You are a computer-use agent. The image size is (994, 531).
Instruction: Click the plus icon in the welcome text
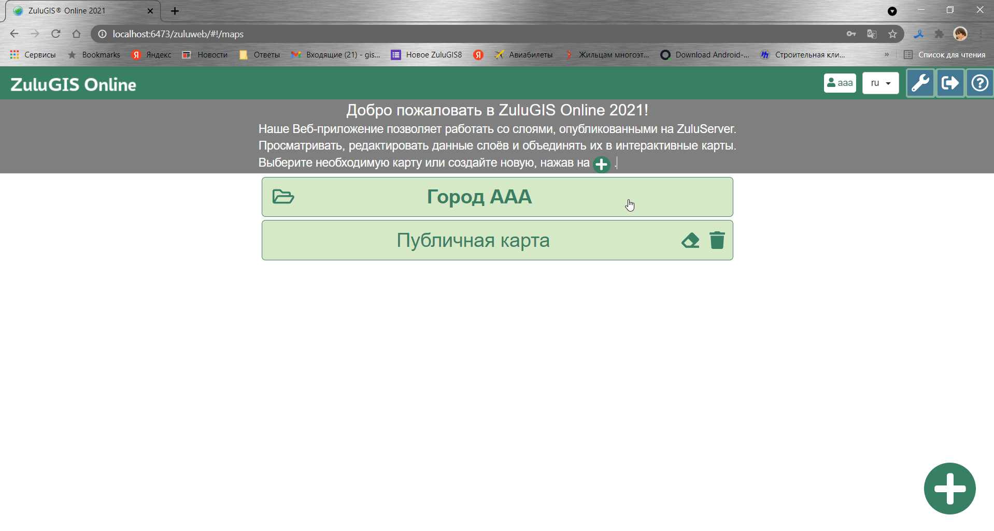(602, 164)
